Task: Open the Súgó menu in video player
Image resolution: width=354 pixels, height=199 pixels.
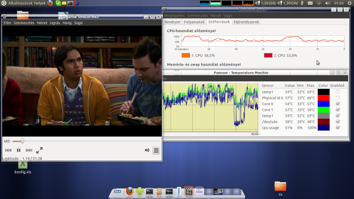Action: coord(78,23)
